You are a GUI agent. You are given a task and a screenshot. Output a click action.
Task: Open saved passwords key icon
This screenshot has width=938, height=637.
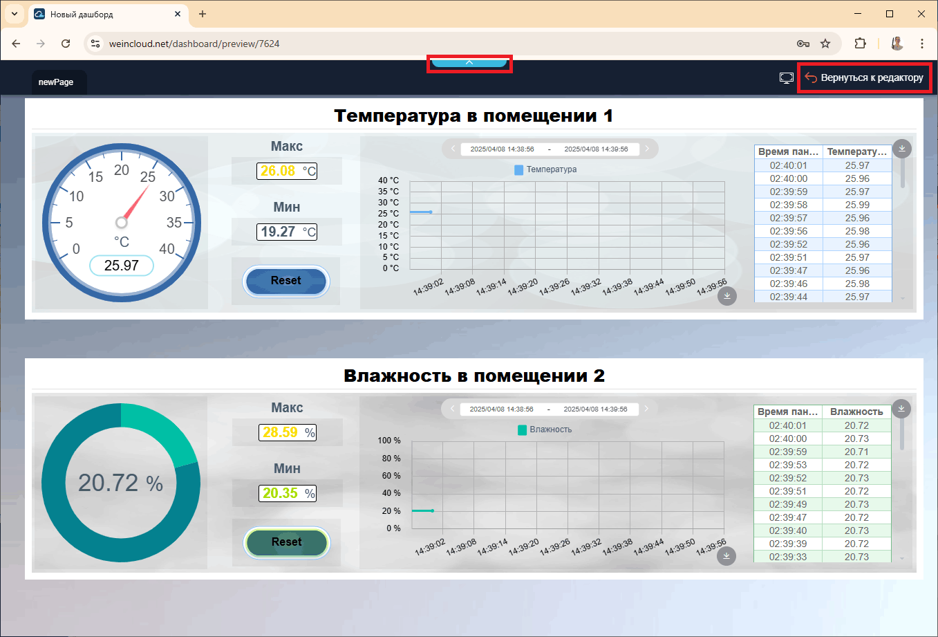[x=803, y=44]
